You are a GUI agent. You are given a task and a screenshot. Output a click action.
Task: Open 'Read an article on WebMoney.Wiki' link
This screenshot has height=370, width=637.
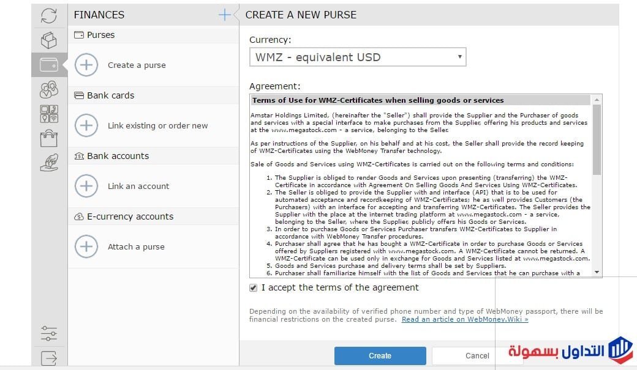click(465, 319)
